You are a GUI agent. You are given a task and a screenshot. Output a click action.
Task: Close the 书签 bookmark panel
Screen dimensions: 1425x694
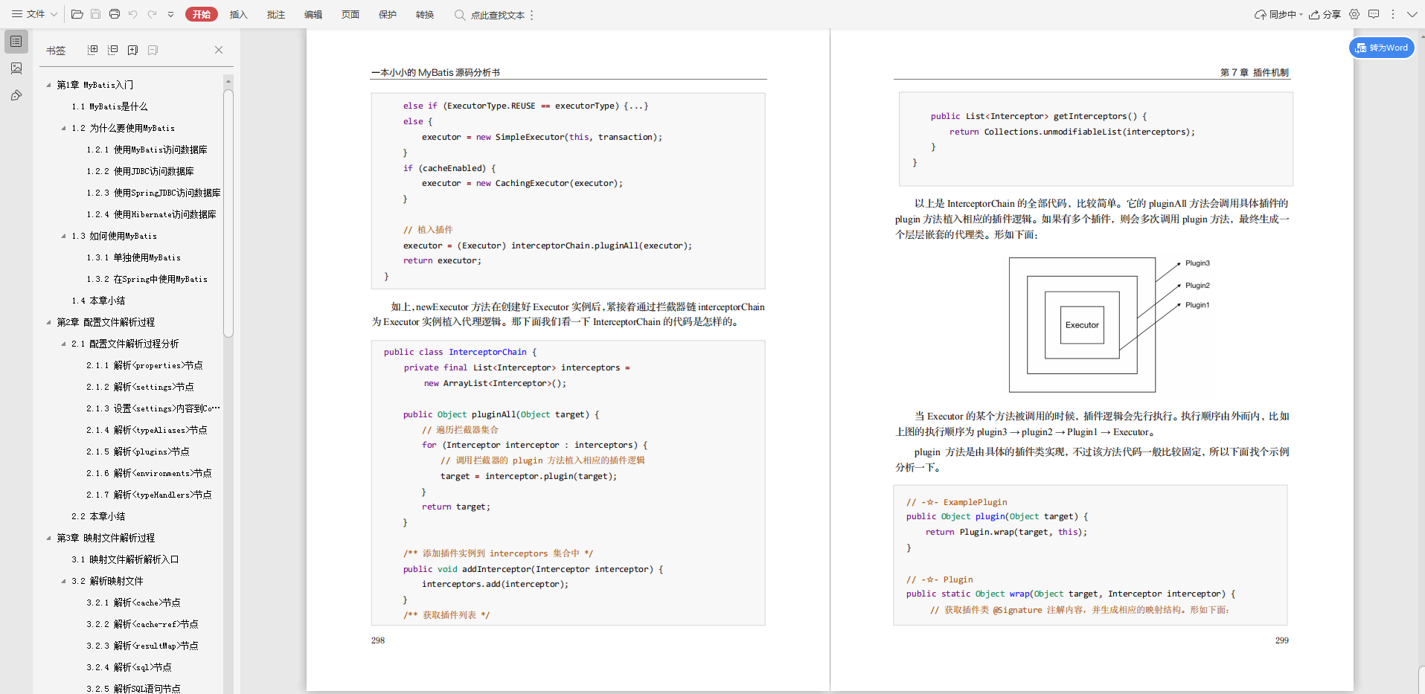click(219, 50)
